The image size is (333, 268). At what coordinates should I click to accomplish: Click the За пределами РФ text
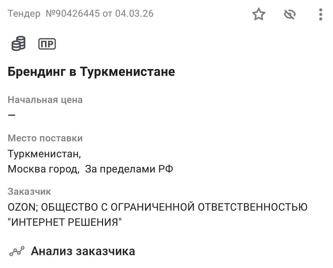coord(129,169)
